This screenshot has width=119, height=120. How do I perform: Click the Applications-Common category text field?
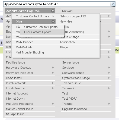click(57, 4)
